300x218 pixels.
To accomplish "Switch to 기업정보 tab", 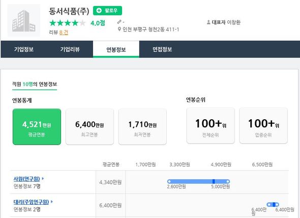I will (24, 49).
